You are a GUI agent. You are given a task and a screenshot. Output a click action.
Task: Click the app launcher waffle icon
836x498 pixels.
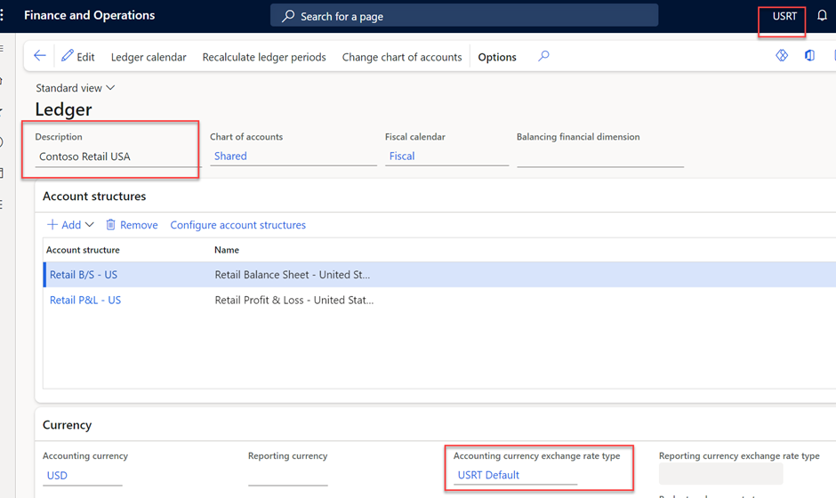tap(2, 15)
